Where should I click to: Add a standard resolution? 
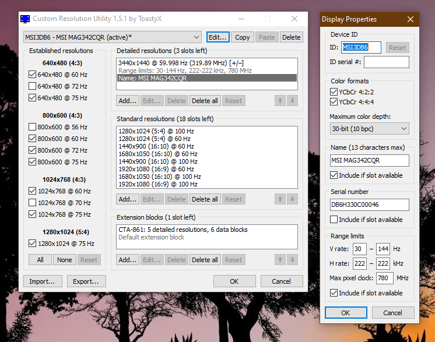pyautogui.click(x=128, y=199)
